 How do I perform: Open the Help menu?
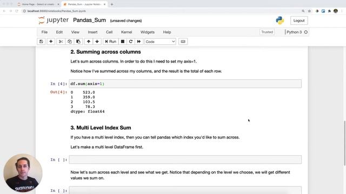(x=167, y=32)
